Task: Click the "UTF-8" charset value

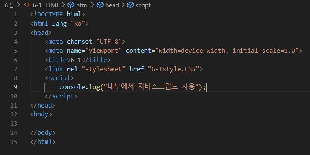Action: (x=109, y=42)
